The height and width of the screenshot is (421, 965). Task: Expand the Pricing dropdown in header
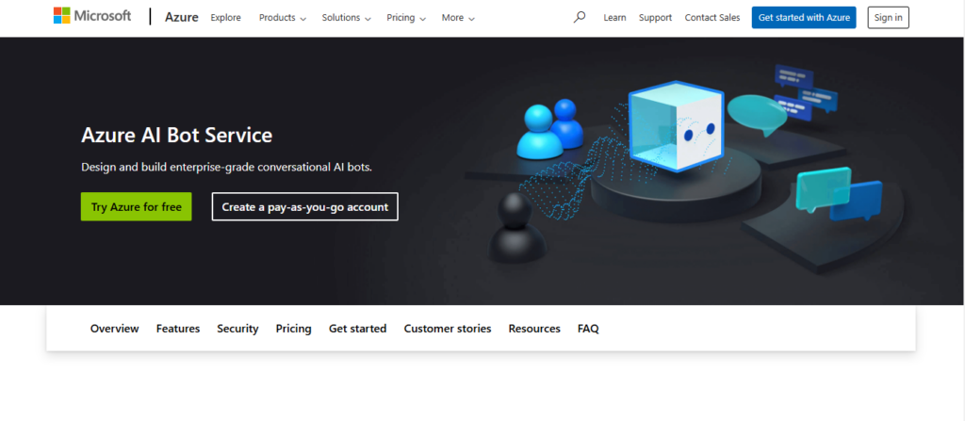click(406, 18)
